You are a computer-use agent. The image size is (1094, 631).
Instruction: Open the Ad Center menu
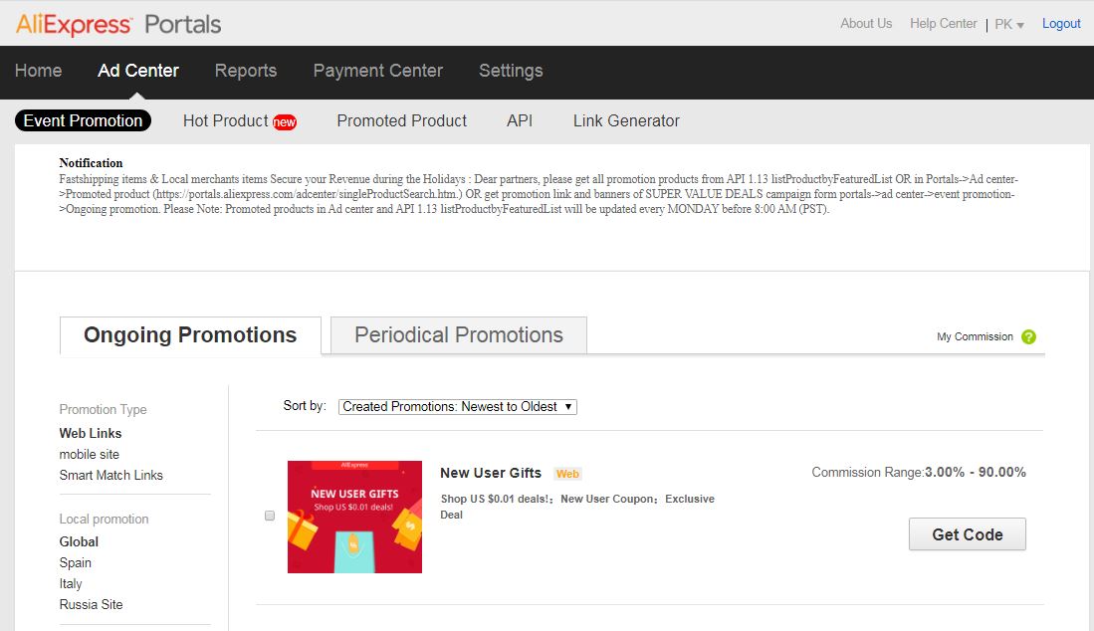tap(138, 71)
